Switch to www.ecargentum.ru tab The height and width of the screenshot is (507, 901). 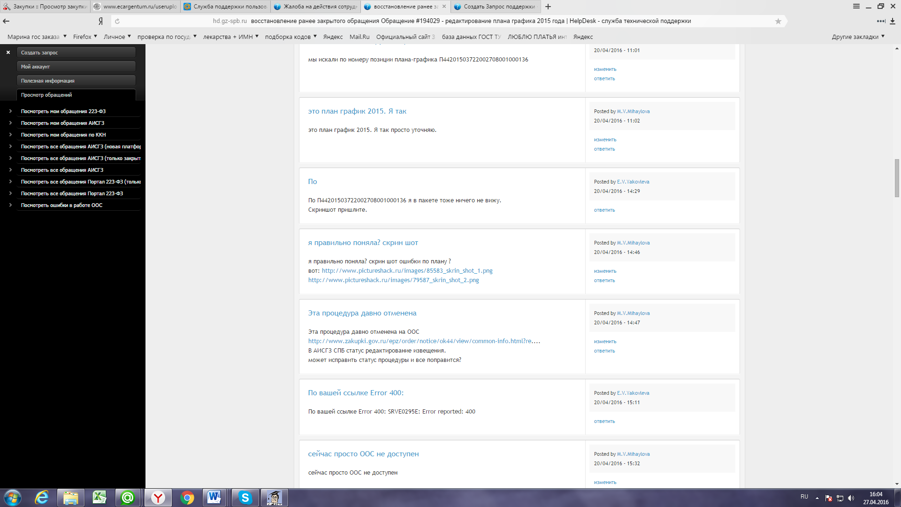[x=135, y=7]
